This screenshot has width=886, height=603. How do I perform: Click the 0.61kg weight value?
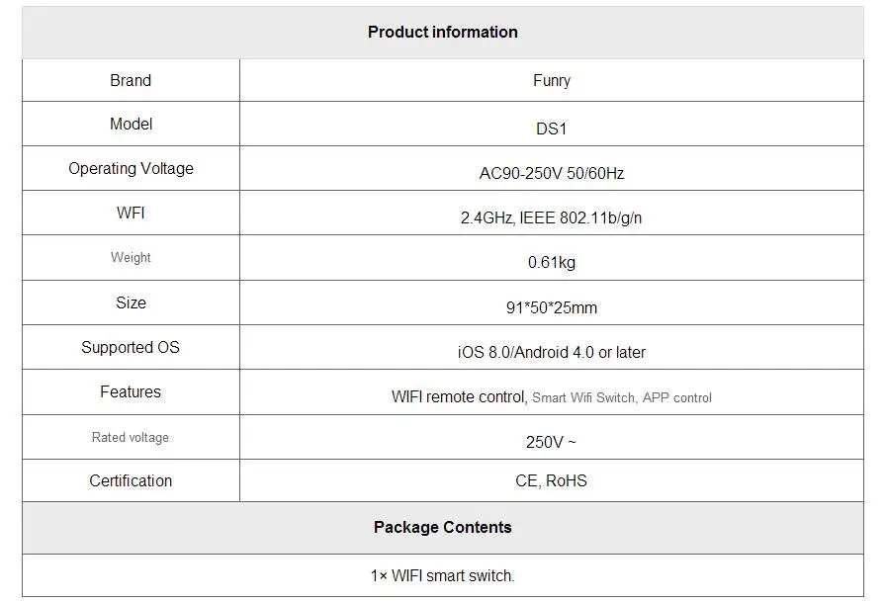pos(551,262)
